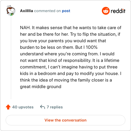Click '100%' in the comment text
Image resolution: width=131 pixels, height=131 pixels.
point(91,47)
